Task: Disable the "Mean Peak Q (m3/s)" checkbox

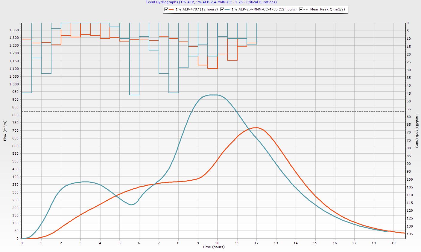Action: [300, 10]
